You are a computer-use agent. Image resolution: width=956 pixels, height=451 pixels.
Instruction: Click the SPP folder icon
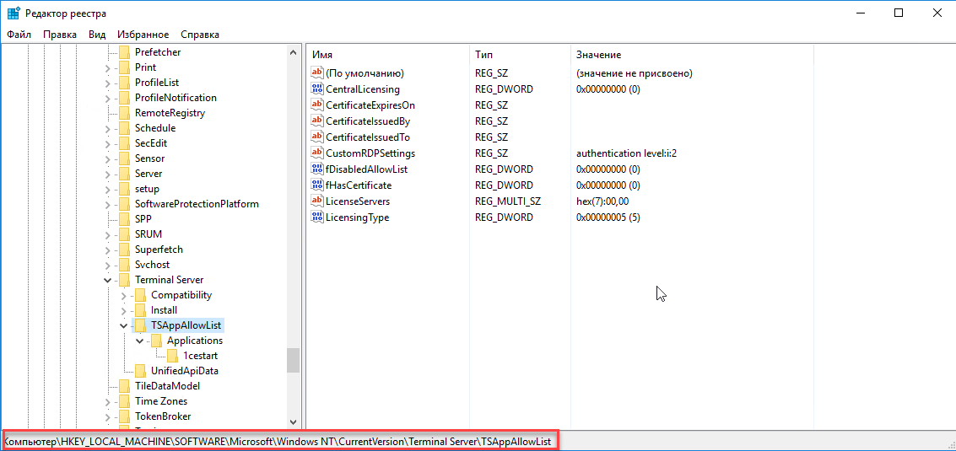point(124,219)
